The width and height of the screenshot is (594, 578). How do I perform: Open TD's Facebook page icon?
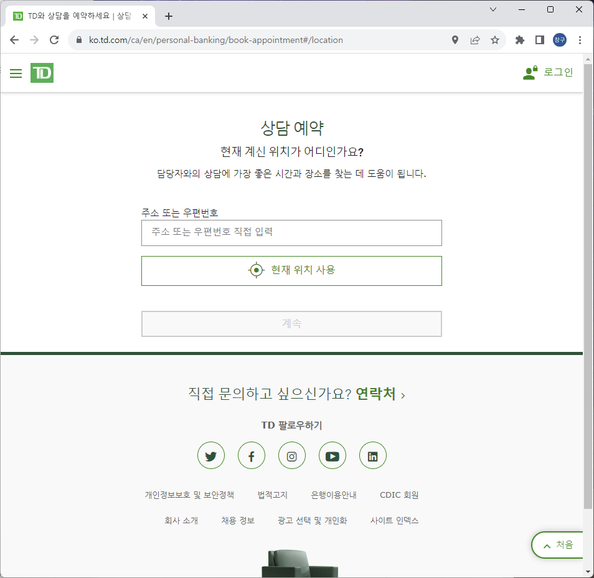point(252,455)
